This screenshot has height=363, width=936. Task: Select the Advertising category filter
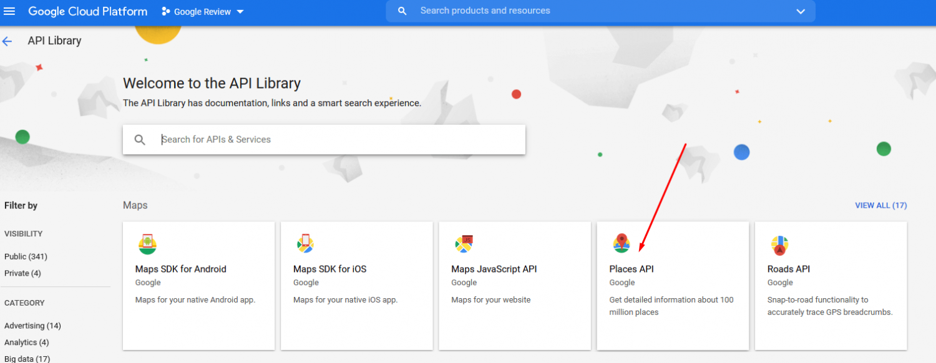(x=32, y=325)
